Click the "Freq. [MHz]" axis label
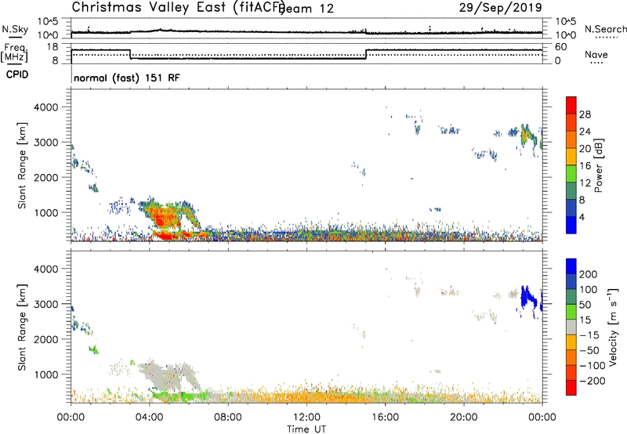Screen dimensions: 627x434 (14, 52)
